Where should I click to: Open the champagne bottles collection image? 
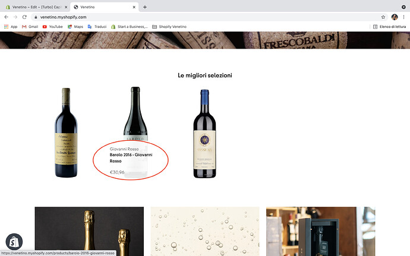pyautogui.click(x=89, y=232)
